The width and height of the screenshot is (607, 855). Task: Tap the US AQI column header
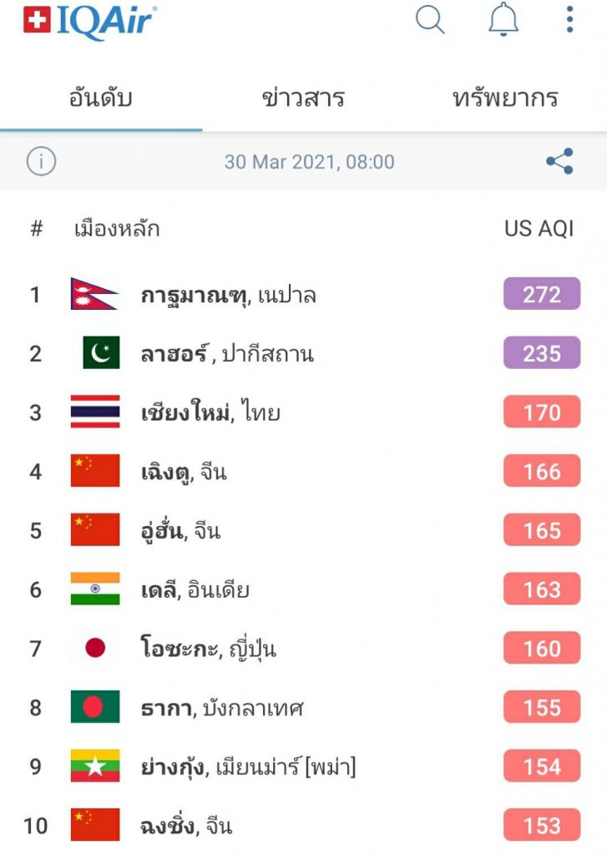point(539,229)
